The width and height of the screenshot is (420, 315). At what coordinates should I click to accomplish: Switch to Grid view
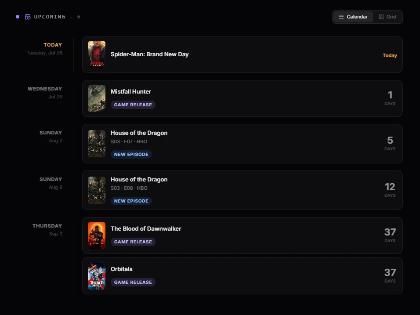pyautogui.click(x=387, y=17)
